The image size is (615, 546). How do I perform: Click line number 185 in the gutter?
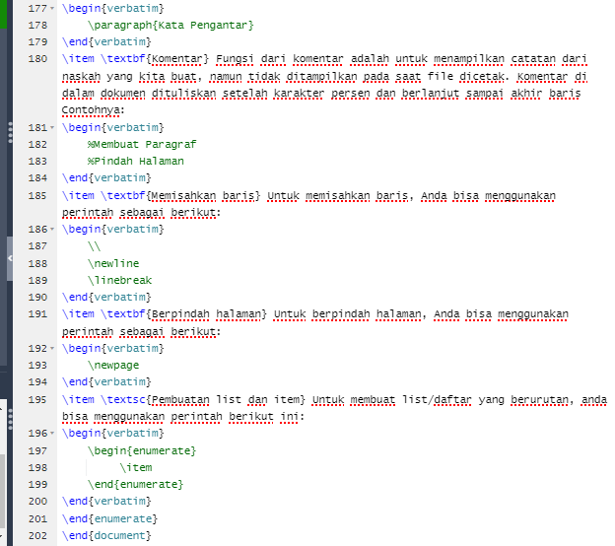coord(37,196)
